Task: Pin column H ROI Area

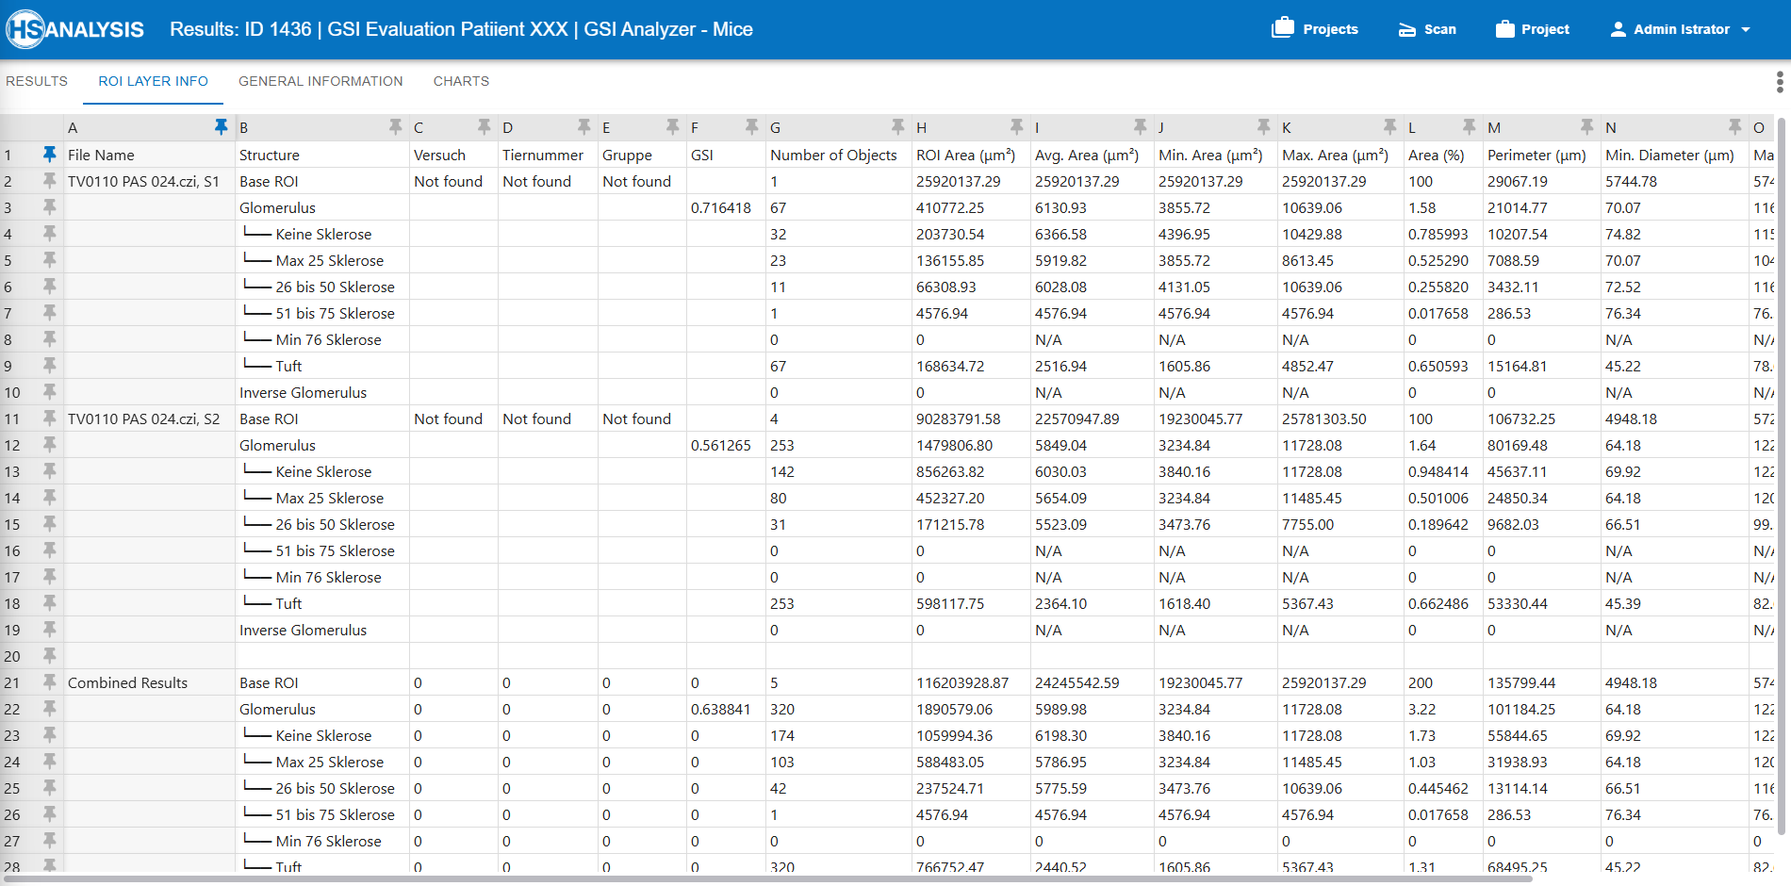Action: click(1016, 126)
